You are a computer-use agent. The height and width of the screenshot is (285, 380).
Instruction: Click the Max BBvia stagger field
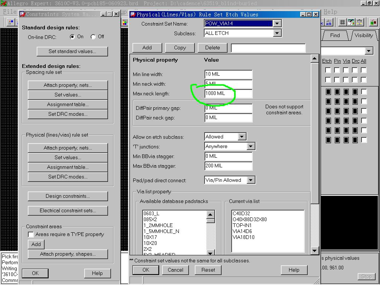coord(228,166)
